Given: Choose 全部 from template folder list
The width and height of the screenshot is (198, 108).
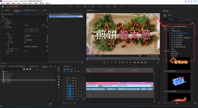Looking at the screenshot, I should click(x=172, y=29).
